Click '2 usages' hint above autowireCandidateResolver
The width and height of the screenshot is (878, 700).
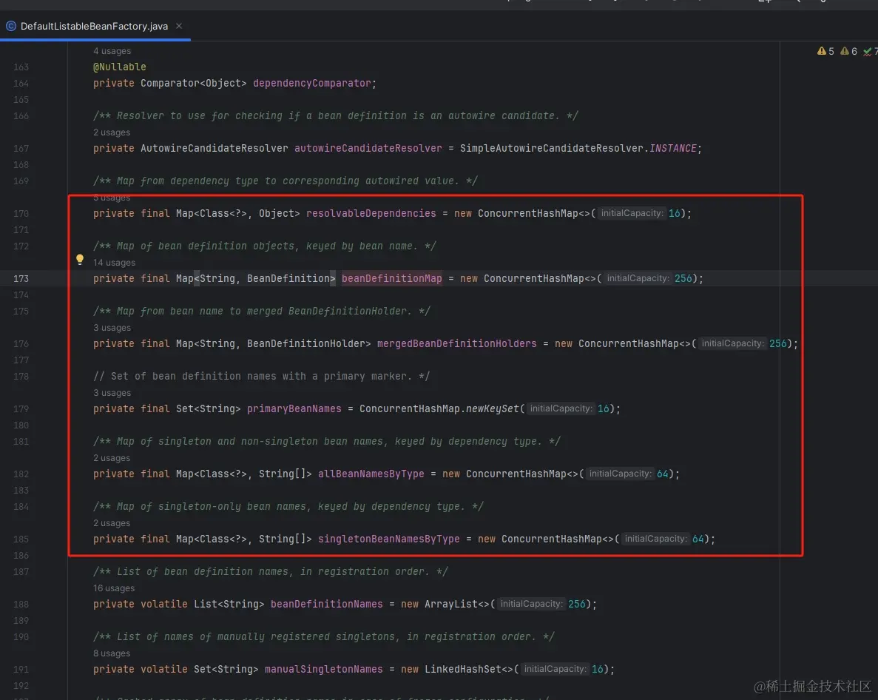pyautogui.click(x=112, y=132)
